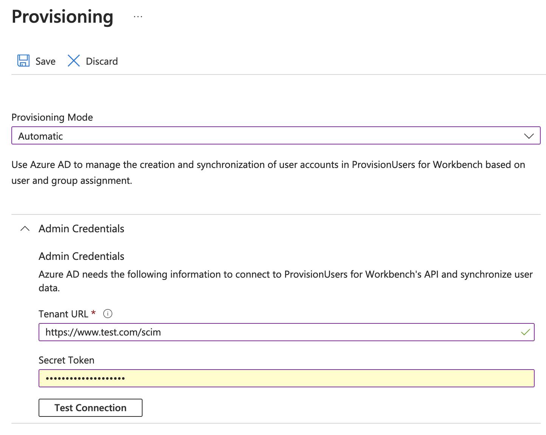Click the 'Use Azure AD to manage' description
Viewport: 546px width, 435px height.
click(268, 172)
